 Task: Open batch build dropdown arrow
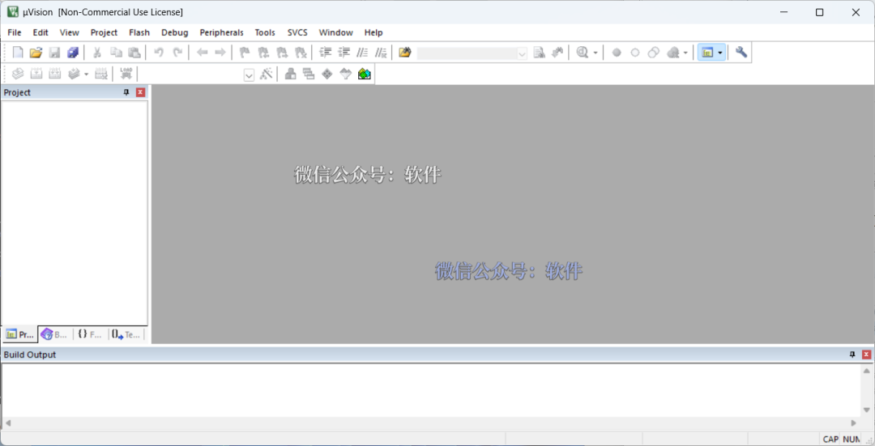[x=86, y=74]
